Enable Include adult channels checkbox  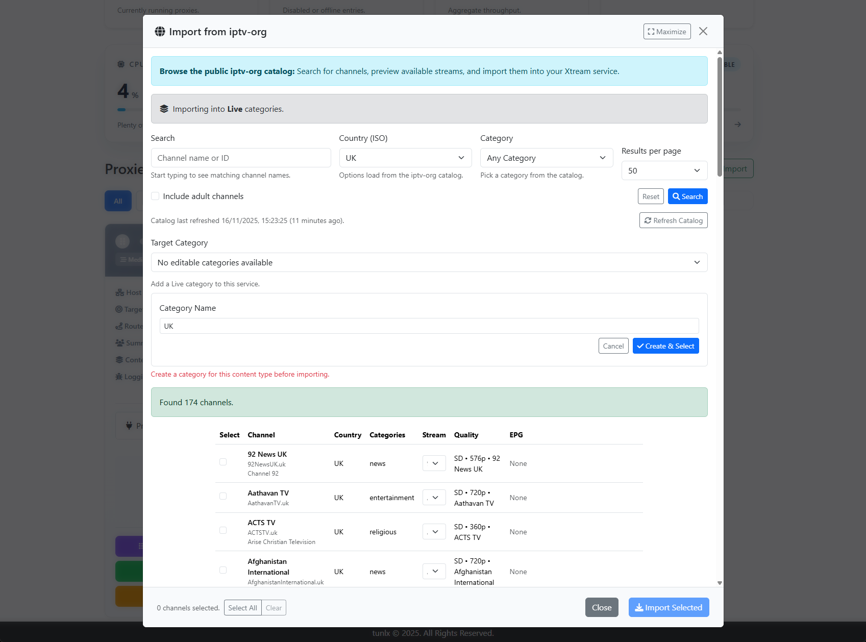pos(155,196)
